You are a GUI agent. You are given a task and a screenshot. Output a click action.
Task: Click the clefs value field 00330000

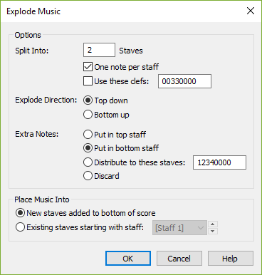[x=184, y=81]
